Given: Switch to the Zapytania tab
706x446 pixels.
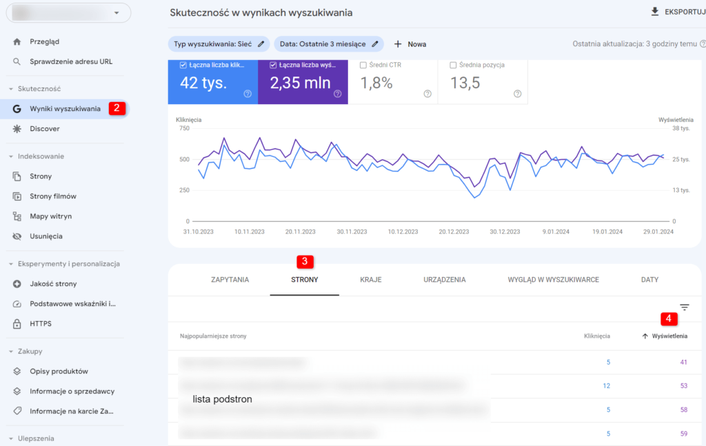Looking at the screenshot, I should [x=230, y=280].
